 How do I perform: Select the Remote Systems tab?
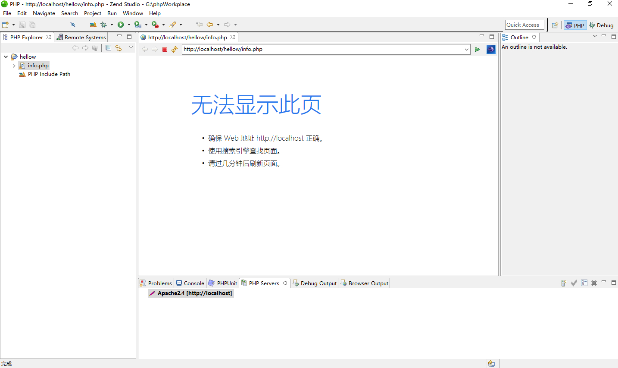81,38
